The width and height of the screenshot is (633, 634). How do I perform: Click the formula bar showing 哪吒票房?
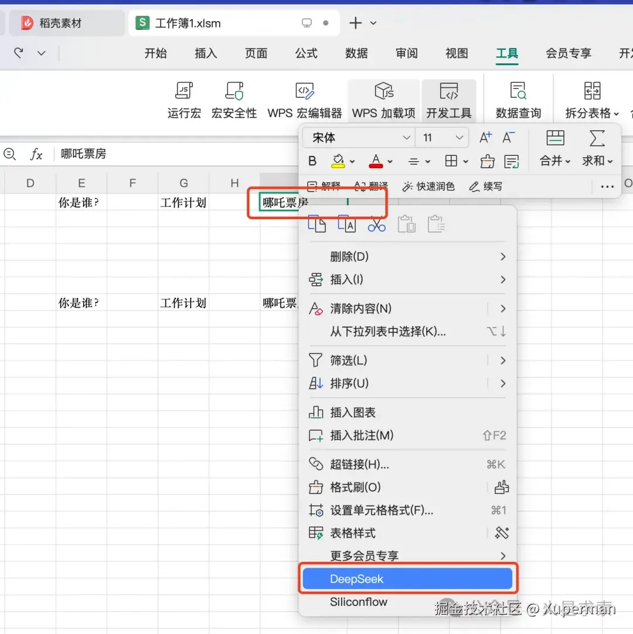tap(178, 154)
